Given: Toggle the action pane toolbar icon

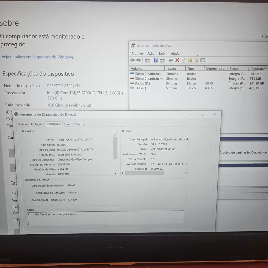Looking at the screenshot, I should [162, 60].
